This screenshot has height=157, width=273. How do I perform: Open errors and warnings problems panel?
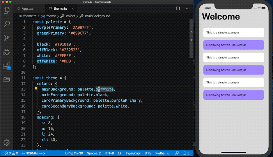coord(11,153)
